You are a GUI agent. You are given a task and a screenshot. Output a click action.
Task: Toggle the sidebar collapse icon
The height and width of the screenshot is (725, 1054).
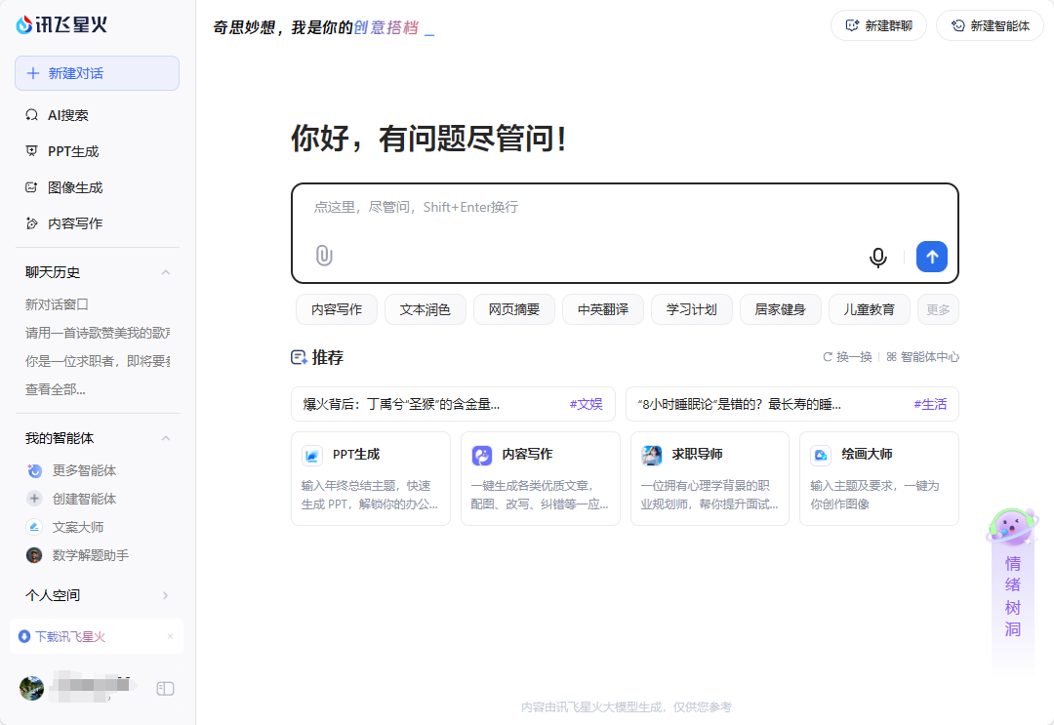pyautogui.click(x=165, y=689)
